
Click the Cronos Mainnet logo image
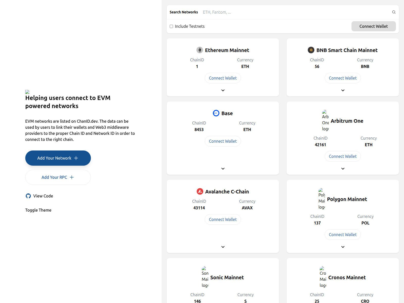[323, 277]
